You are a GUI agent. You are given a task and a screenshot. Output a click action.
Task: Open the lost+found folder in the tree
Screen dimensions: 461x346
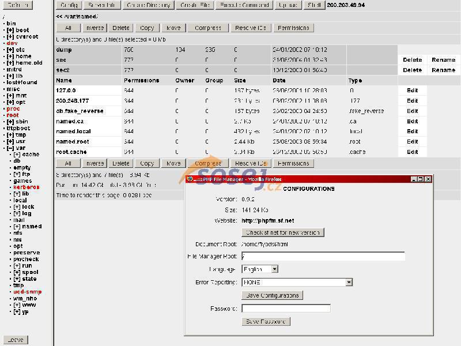pyautogui.click(x=22, y=82)
